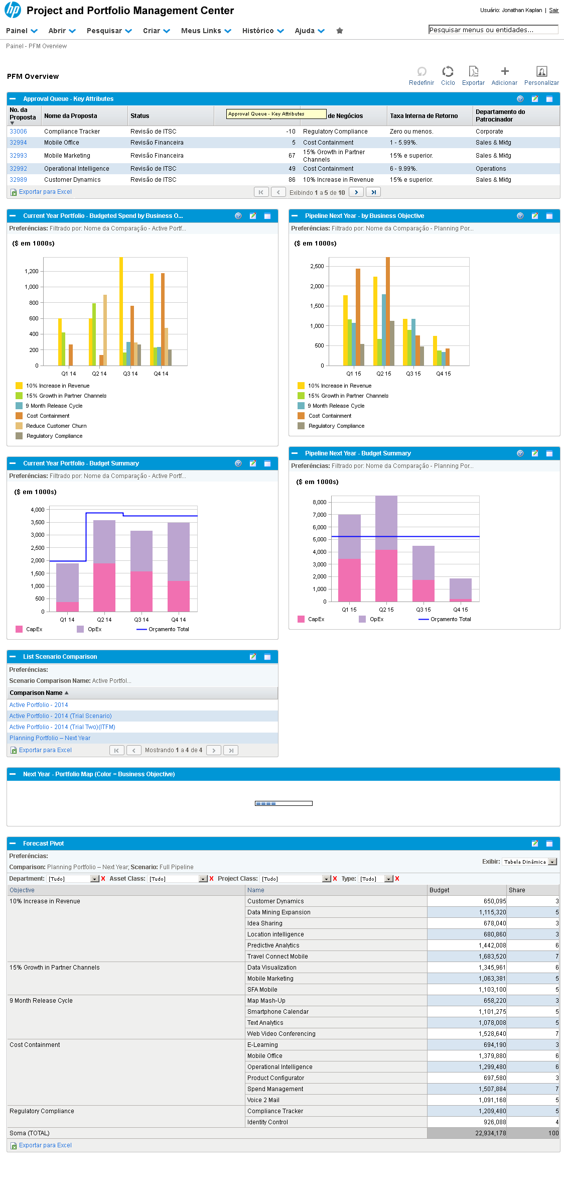This screenshot has width=564, height=1190.
Task: Collapse the Approval Queue portlet
Action: 13,99
